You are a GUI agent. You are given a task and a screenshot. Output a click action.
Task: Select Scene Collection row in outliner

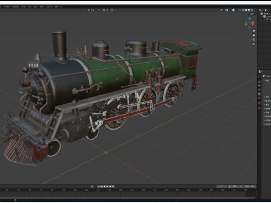(x=265, y=14)
